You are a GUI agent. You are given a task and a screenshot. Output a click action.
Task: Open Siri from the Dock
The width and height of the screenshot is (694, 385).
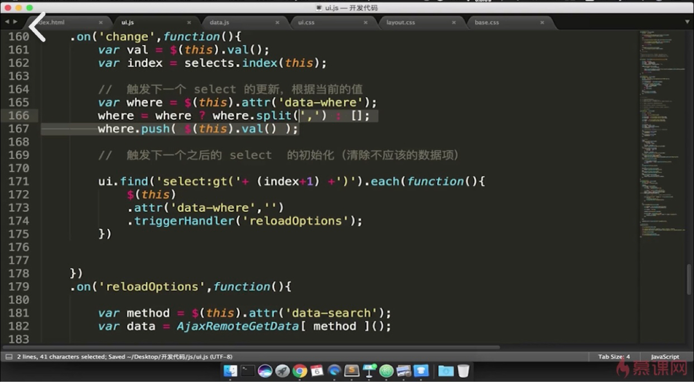pos(265,371)
